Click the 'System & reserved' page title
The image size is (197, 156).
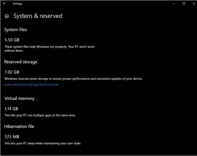point(38,16)
